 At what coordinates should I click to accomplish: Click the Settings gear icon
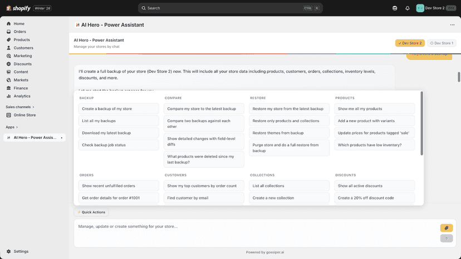pos(8,251)
